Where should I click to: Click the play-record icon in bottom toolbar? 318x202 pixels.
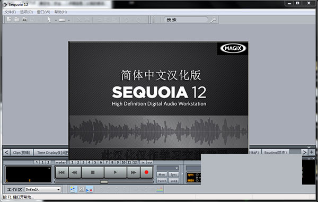[x=89, y=190]
